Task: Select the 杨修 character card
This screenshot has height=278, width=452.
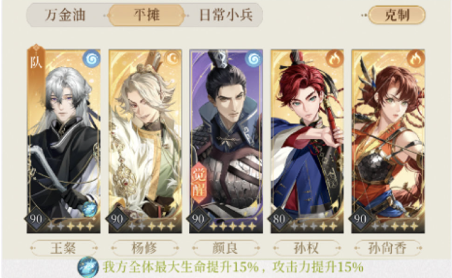Action: pos(145,141)
